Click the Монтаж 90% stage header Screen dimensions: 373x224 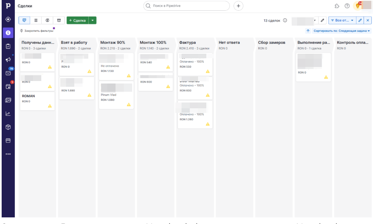(x=113, y=43)
